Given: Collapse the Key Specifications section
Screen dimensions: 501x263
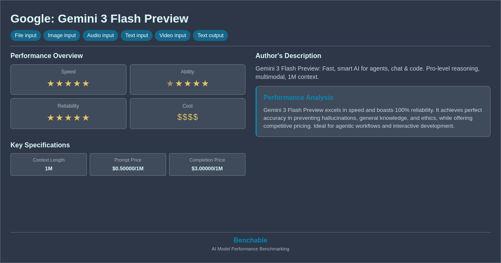Looking at the screenshot, I should (x=40, y=145).
